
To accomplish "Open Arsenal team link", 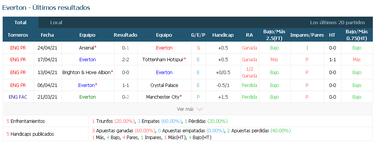I will (x=86, y=48).
